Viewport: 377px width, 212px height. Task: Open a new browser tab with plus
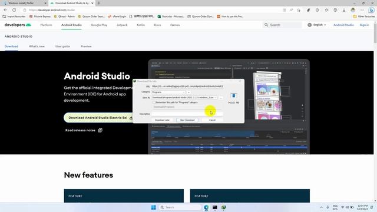[x=98, y=3]
